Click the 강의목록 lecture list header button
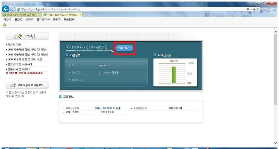This screenshot has width=279, height=149. click(x=27, y=36)
